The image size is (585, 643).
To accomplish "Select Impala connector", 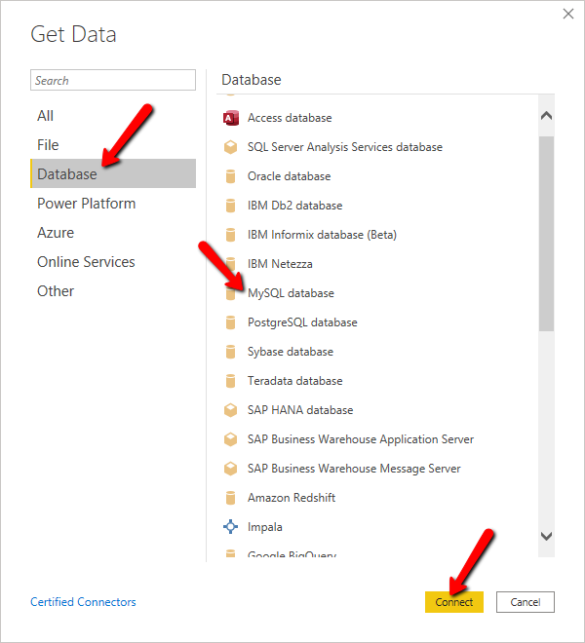I will tap(377, 527).
